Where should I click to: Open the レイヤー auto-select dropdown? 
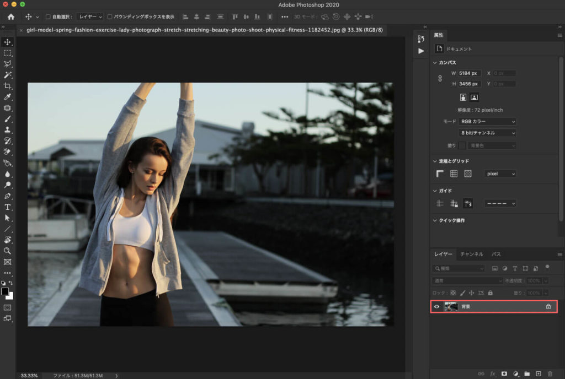[x=90, y=17]
